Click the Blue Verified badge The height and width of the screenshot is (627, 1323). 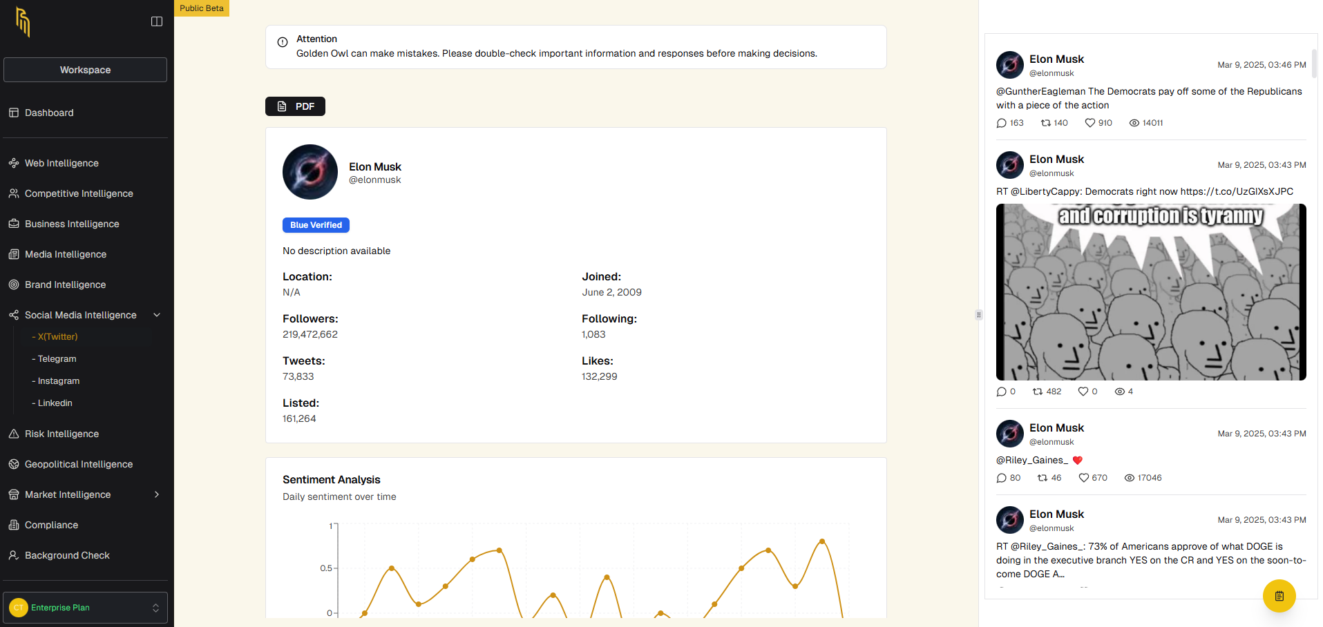pos(316,225)
